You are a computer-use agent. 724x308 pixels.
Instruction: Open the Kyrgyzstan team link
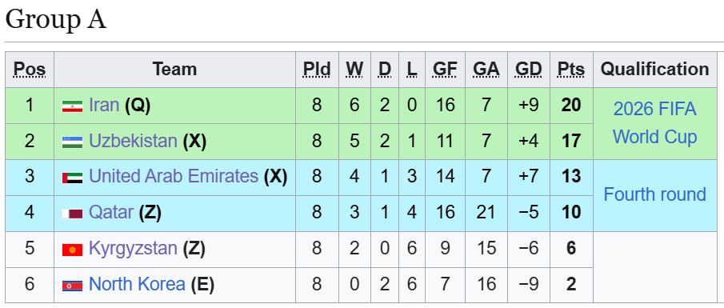click(133, 249)
